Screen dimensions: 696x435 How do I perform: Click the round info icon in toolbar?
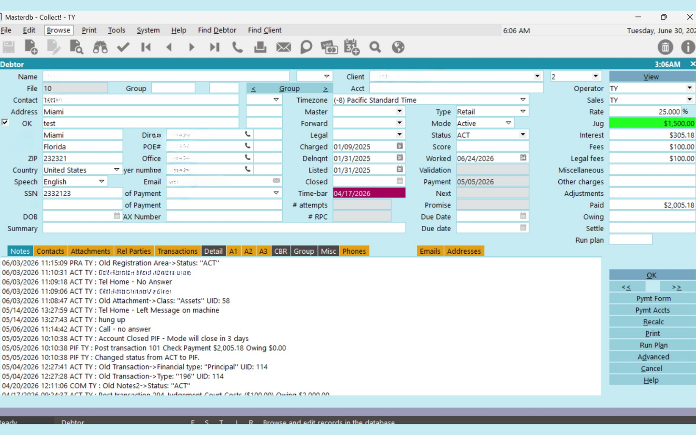tap(688, 47)
